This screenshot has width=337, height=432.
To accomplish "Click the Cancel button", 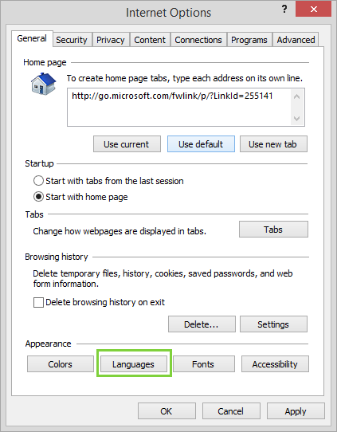I will coord(231,411).
